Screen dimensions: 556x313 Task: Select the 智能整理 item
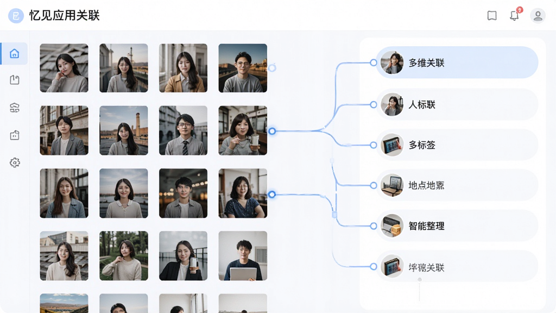[457, 226]
